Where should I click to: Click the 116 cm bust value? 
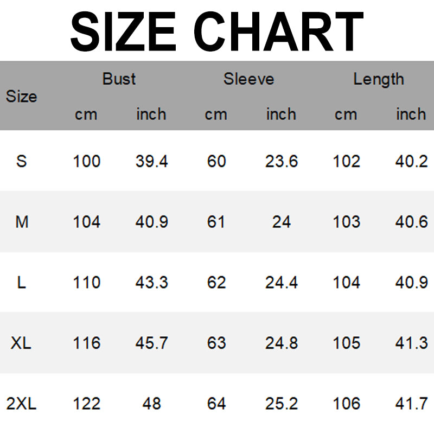pos(86,343)
